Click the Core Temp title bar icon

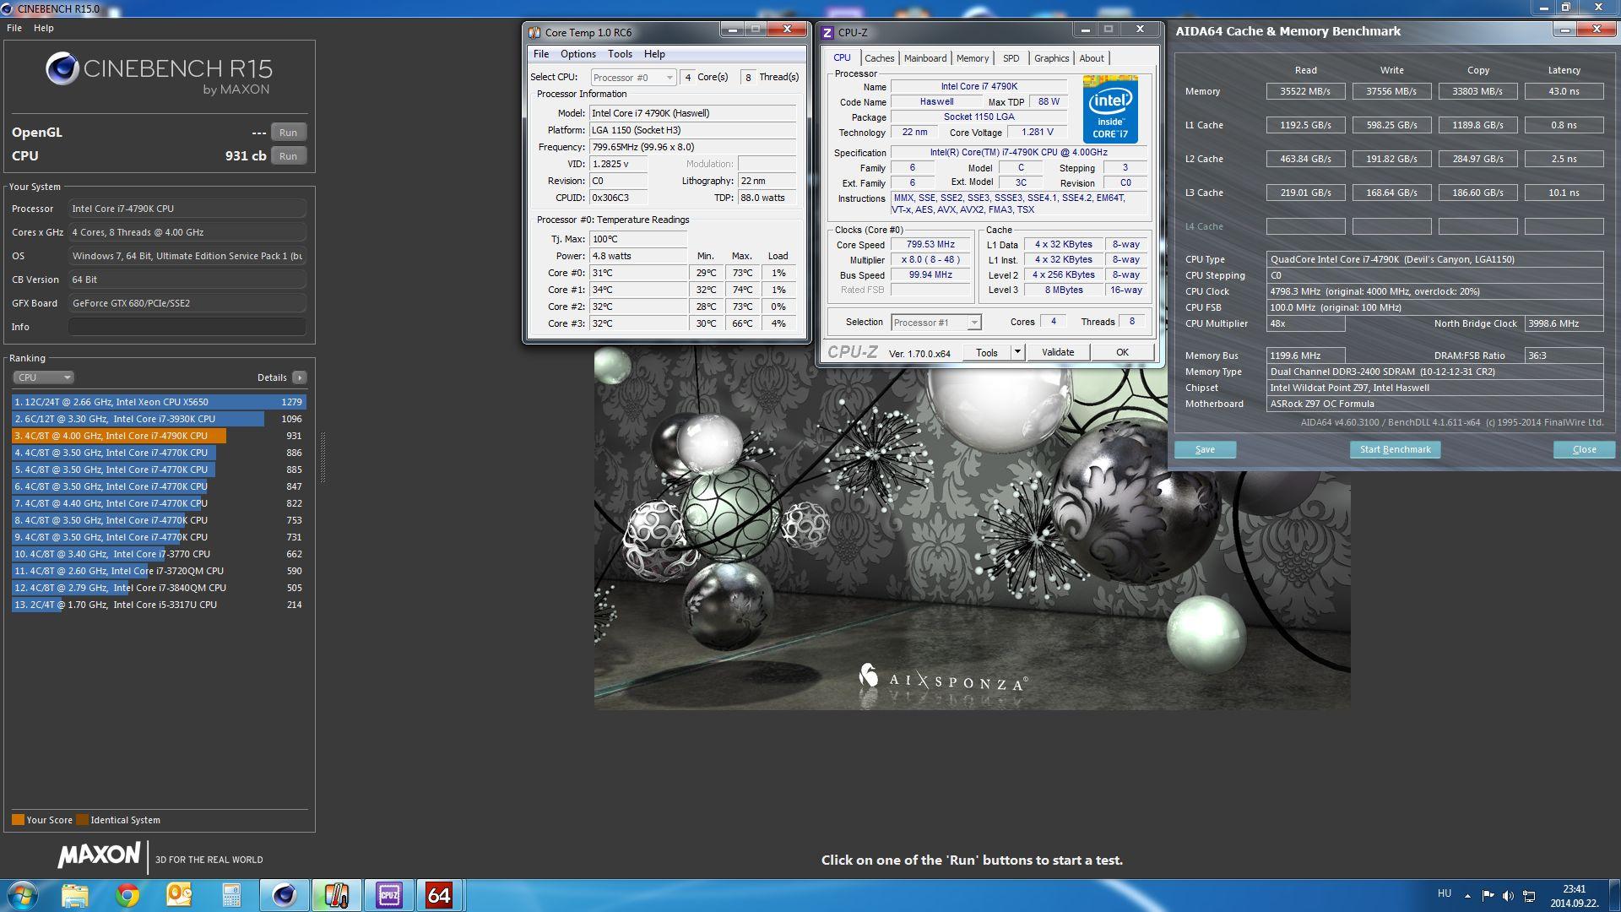[x=534, y=32]
